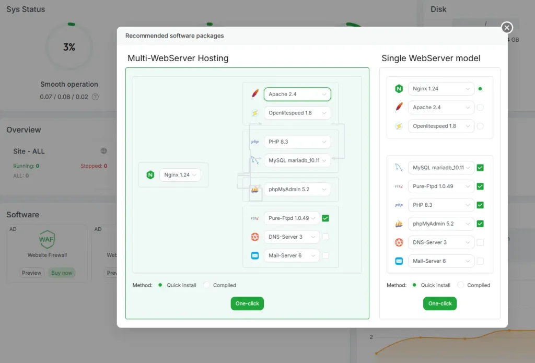Open the PHP 8.3 dropdown in Multi-WebServer Hosting
Screen dimensions: 535x363
[297, 142]
